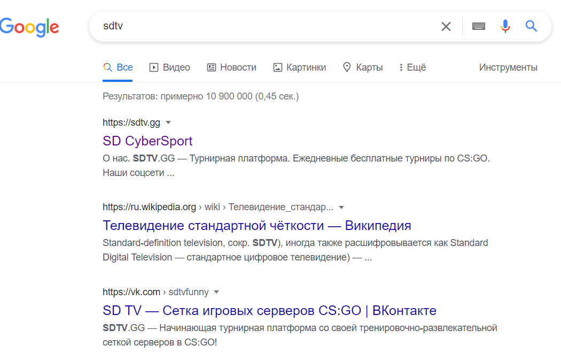The image size is (561, 361).
Task: Open SD TV — Сетка игровых серверов link
Action: tap(269, 311)
